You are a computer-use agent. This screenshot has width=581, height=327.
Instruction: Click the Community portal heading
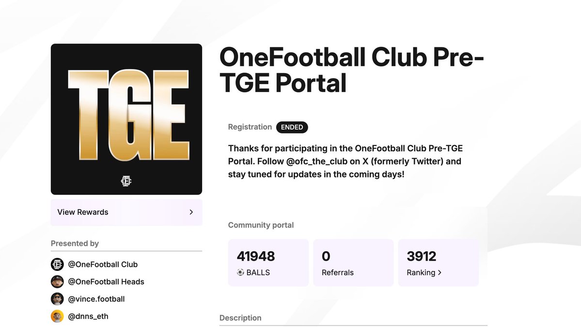[261, 225]
